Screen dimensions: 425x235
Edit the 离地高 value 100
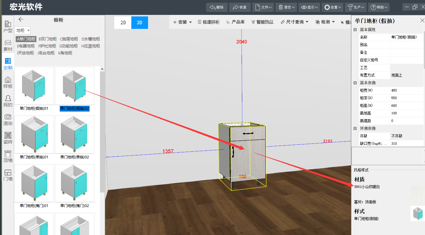click(x=406, y=113)
